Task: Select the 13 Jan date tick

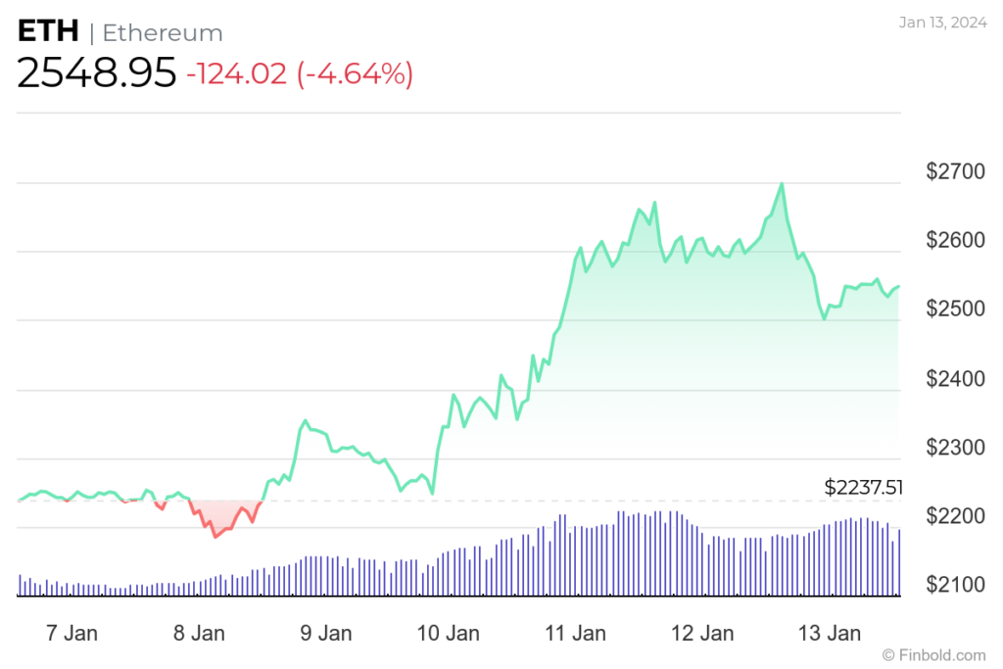Action: click(x=829, y=633)
